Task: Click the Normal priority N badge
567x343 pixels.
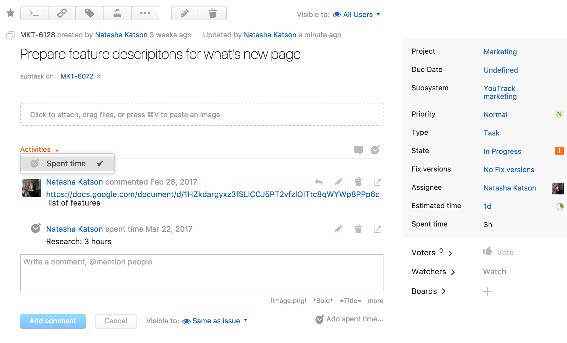Action: (x=559, y=114)
